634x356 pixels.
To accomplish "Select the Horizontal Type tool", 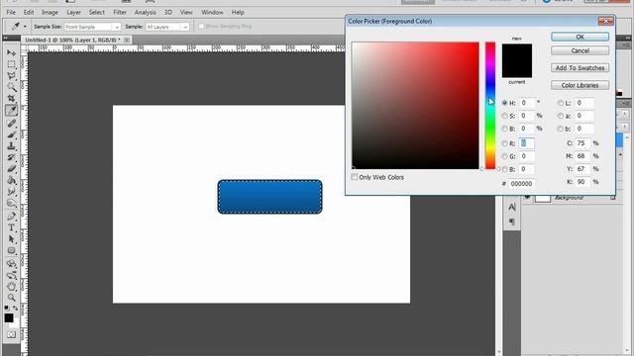I will 11,227.
